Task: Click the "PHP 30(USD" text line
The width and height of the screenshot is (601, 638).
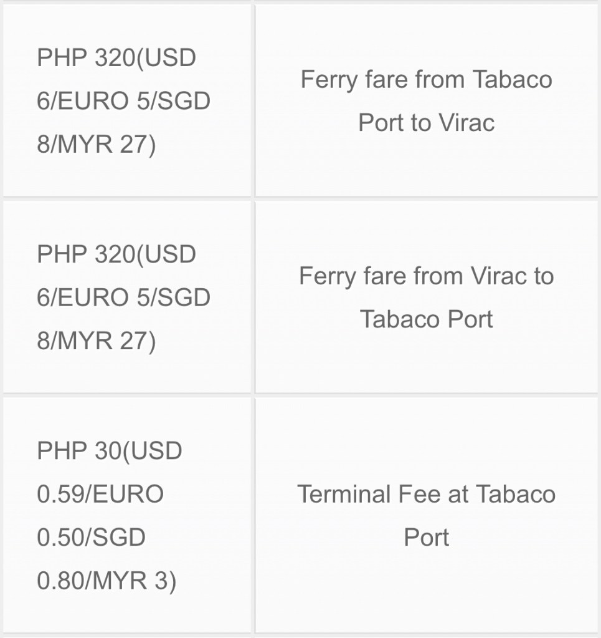Action: point(109,450)
